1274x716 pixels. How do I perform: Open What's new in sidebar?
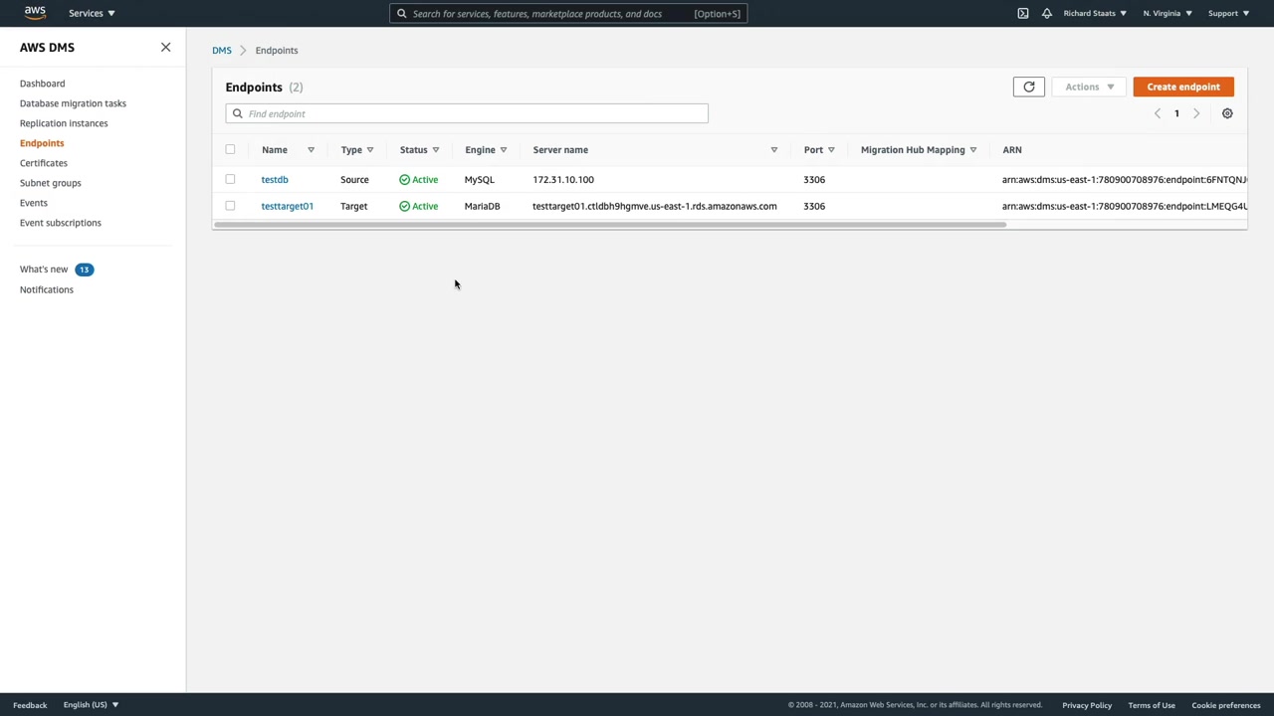pyautogui.click(x=44, y=269)
